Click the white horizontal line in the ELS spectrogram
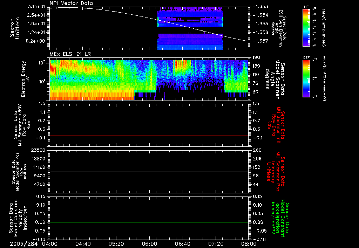Viewport: 359px width, 248px height. click(x=149, y=79)
